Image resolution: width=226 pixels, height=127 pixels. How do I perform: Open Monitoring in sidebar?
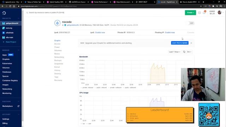7,93
